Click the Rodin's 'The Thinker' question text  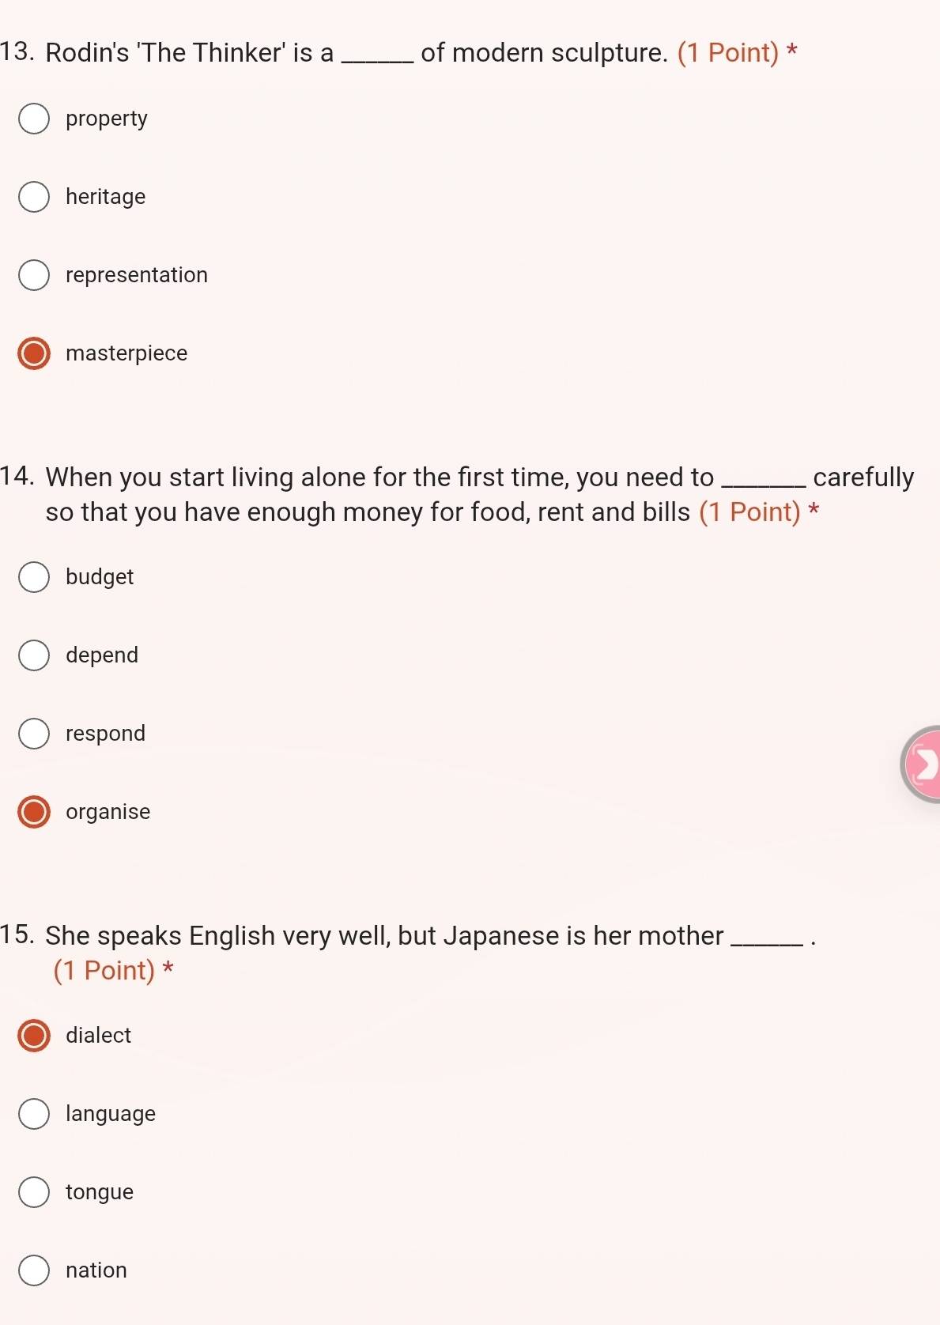click(x=190, y=53)
